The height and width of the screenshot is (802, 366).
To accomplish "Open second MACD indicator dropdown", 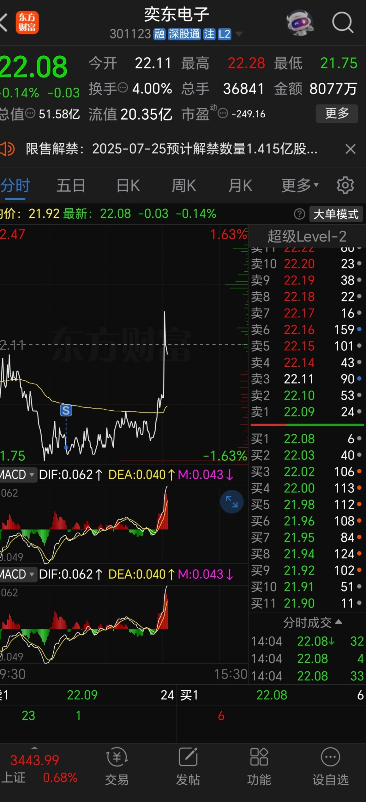I will [x=18, y=575].
